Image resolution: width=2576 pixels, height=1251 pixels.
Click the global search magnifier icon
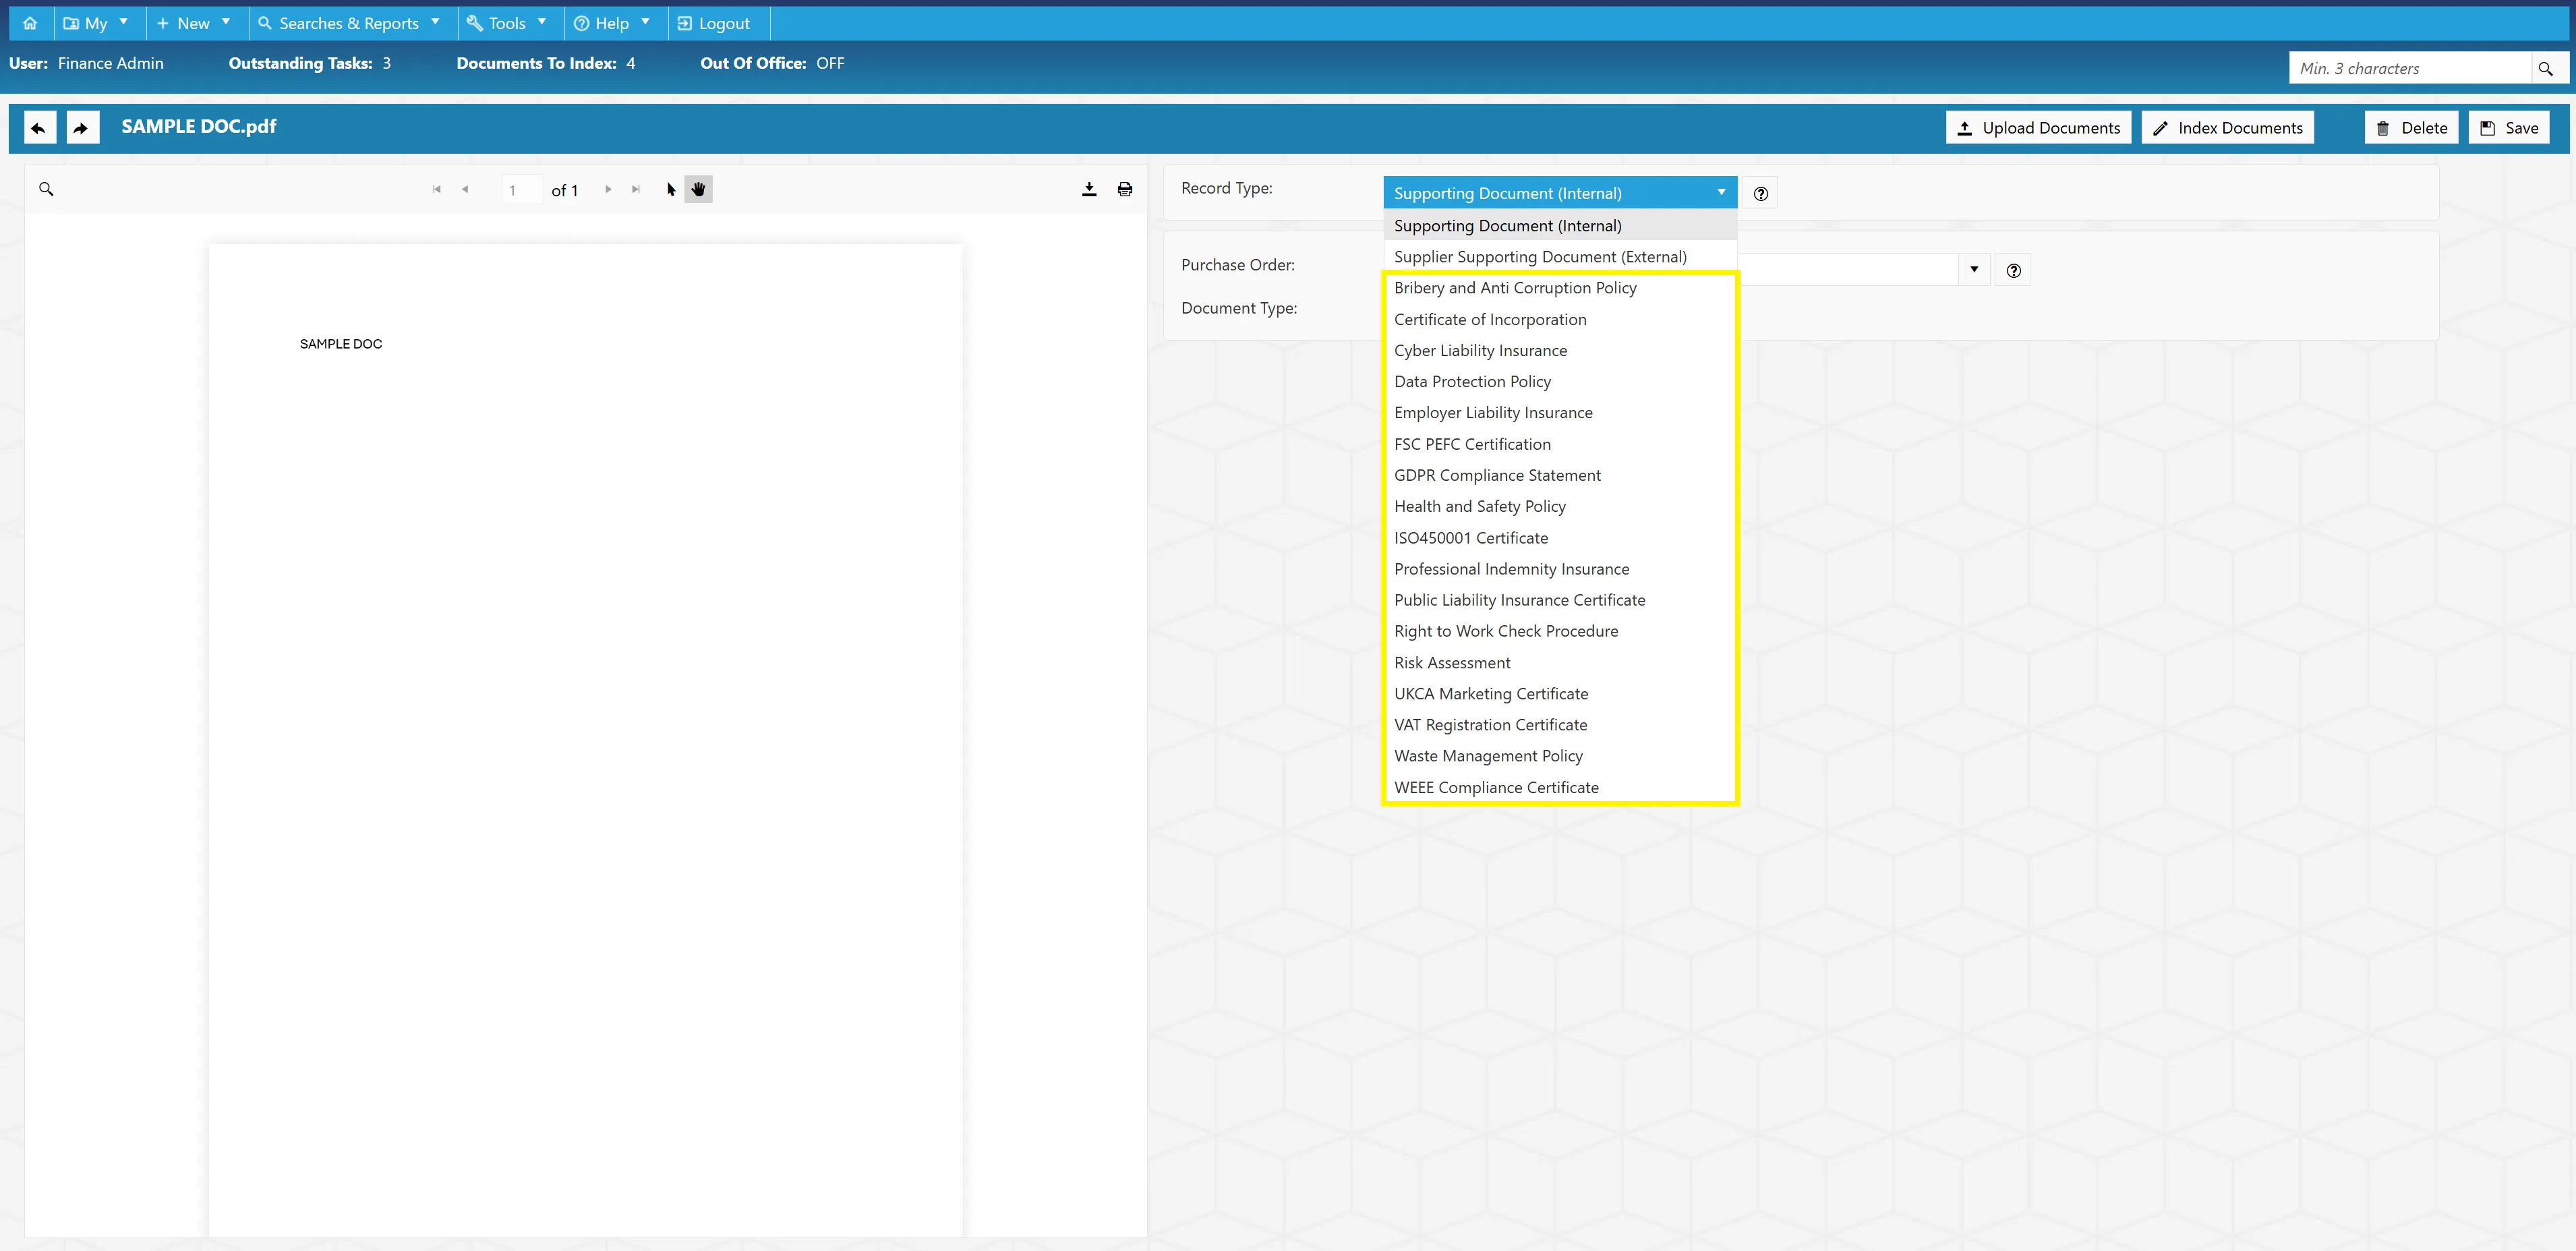(x=2546, y=68)
